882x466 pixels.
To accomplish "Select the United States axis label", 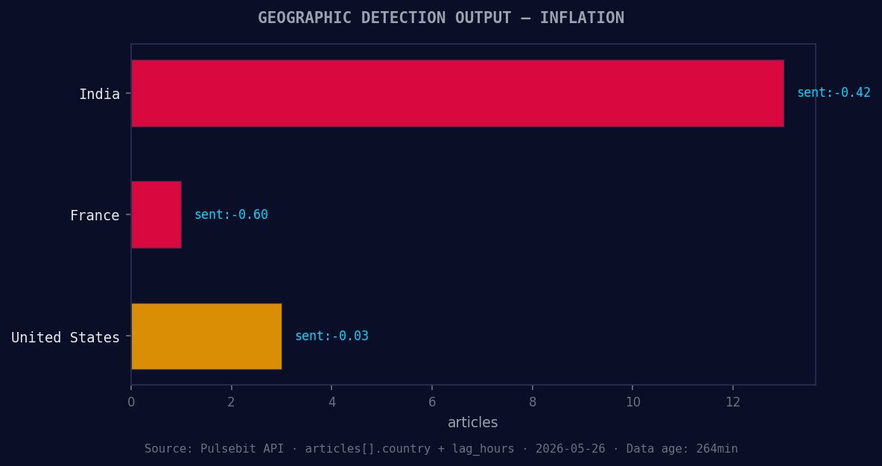I will (x=66, y=337).
